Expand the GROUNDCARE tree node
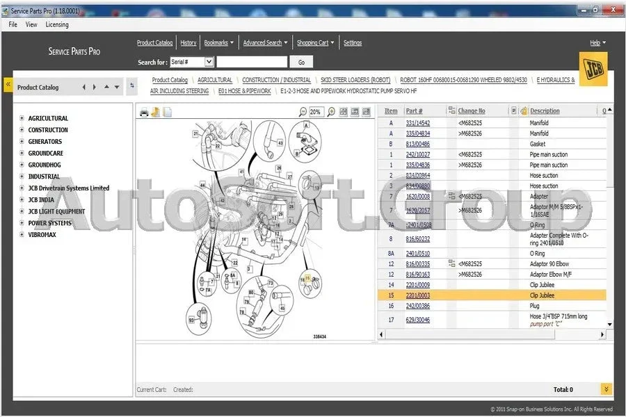The height and width of the screenshot is (417, 626). [22, 153]
